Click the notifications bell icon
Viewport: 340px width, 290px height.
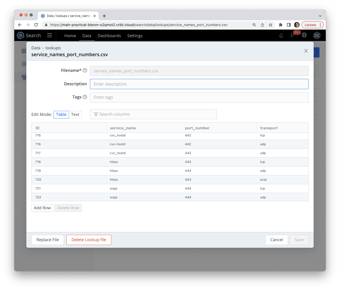click(281, 36)
